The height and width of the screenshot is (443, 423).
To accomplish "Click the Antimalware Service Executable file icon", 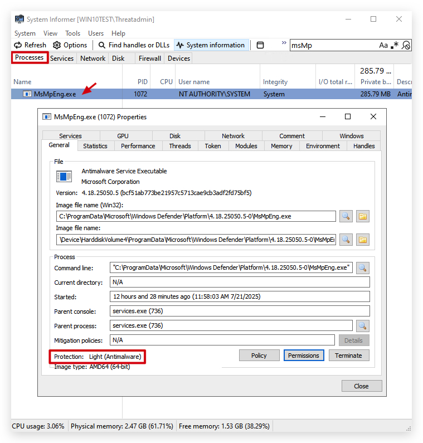I will (x=64, y=177).
